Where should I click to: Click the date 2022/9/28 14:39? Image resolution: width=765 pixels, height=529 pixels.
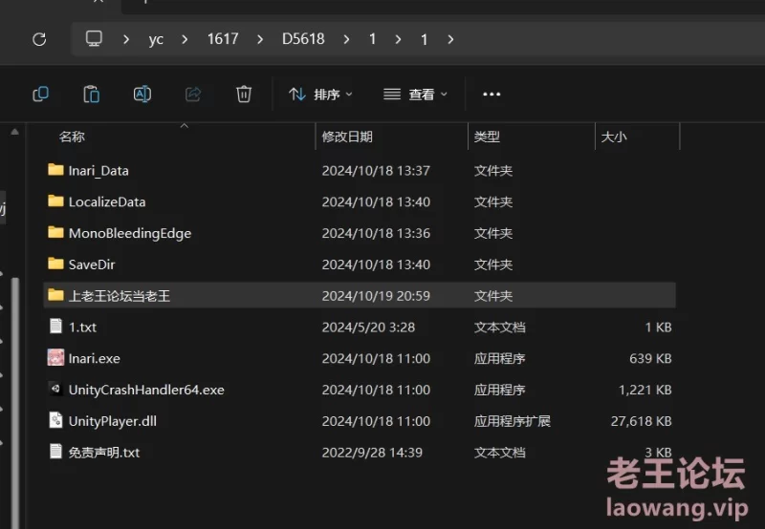[372, 453]
